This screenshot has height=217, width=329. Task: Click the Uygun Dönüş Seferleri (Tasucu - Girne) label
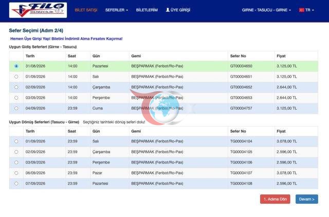(44, 122)
